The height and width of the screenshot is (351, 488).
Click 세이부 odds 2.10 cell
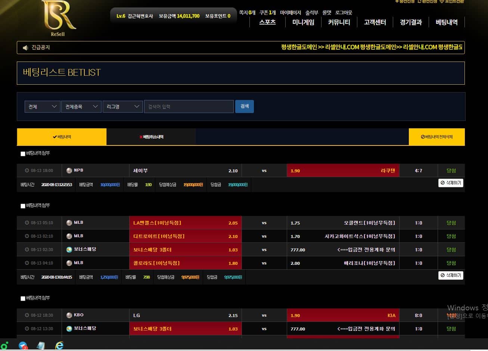[x=186, y=170]
